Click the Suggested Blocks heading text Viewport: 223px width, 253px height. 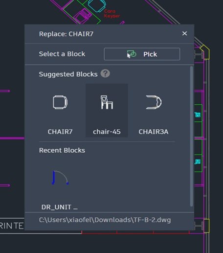tap(68, 74)
